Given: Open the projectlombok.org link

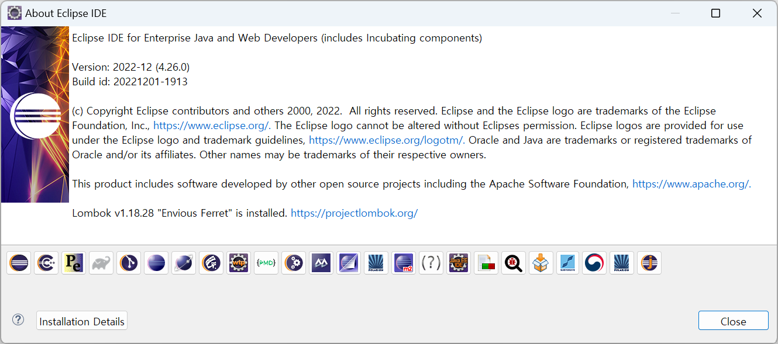Looking at the screenshot, I should (x=354, y=213).
